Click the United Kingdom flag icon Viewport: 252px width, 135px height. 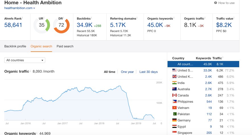click(174, 77)
